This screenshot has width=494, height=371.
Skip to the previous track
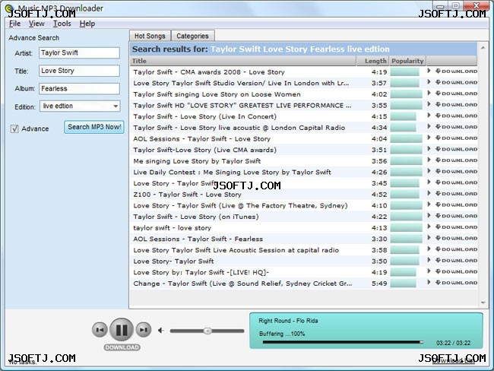pos(100,330)
